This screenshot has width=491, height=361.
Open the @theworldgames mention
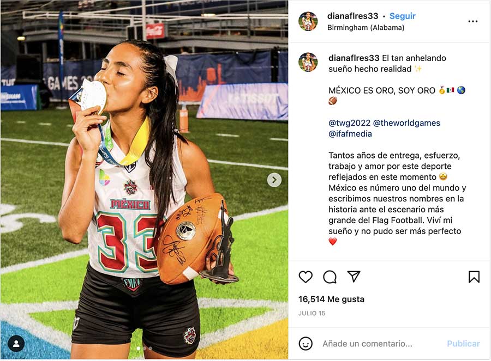(406, 123)
